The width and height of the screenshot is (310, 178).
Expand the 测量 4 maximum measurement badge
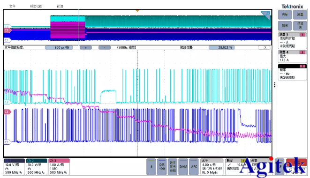pyautogui.click(x=292, y=56)
